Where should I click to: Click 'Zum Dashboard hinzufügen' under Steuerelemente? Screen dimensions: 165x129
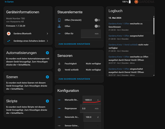tap(74, 44)
